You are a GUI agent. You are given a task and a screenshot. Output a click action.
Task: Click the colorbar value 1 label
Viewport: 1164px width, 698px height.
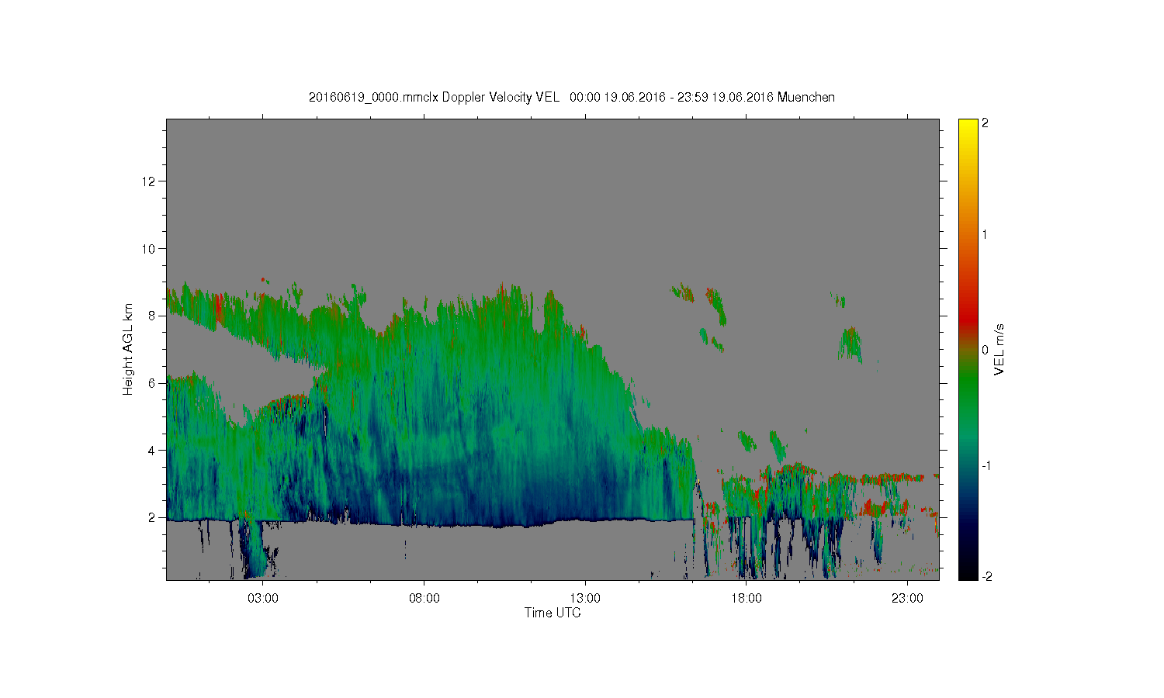tap(985, 234)
